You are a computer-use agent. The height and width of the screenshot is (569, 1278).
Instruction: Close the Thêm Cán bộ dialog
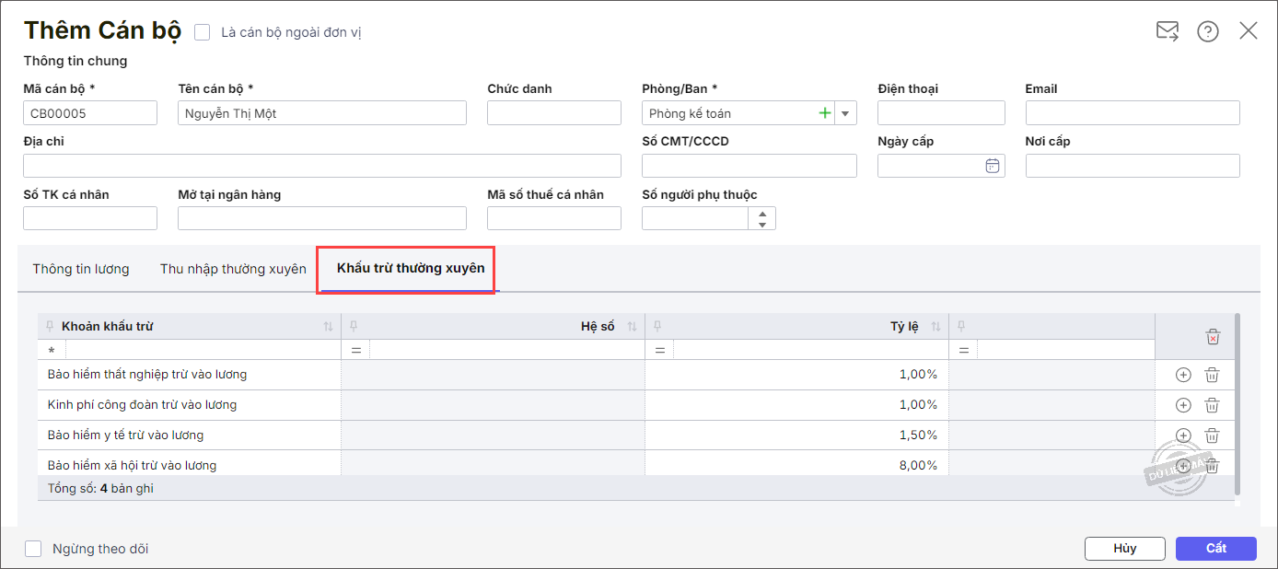(x=1249, y=30)
